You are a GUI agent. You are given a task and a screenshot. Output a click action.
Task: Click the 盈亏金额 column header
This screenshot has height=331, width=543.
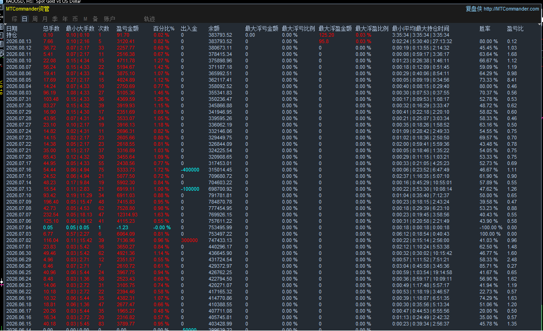coord(127,29)
